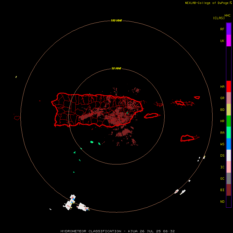Click the DS legend label
This screenshot has height=233, width=233.
[222, 156]
